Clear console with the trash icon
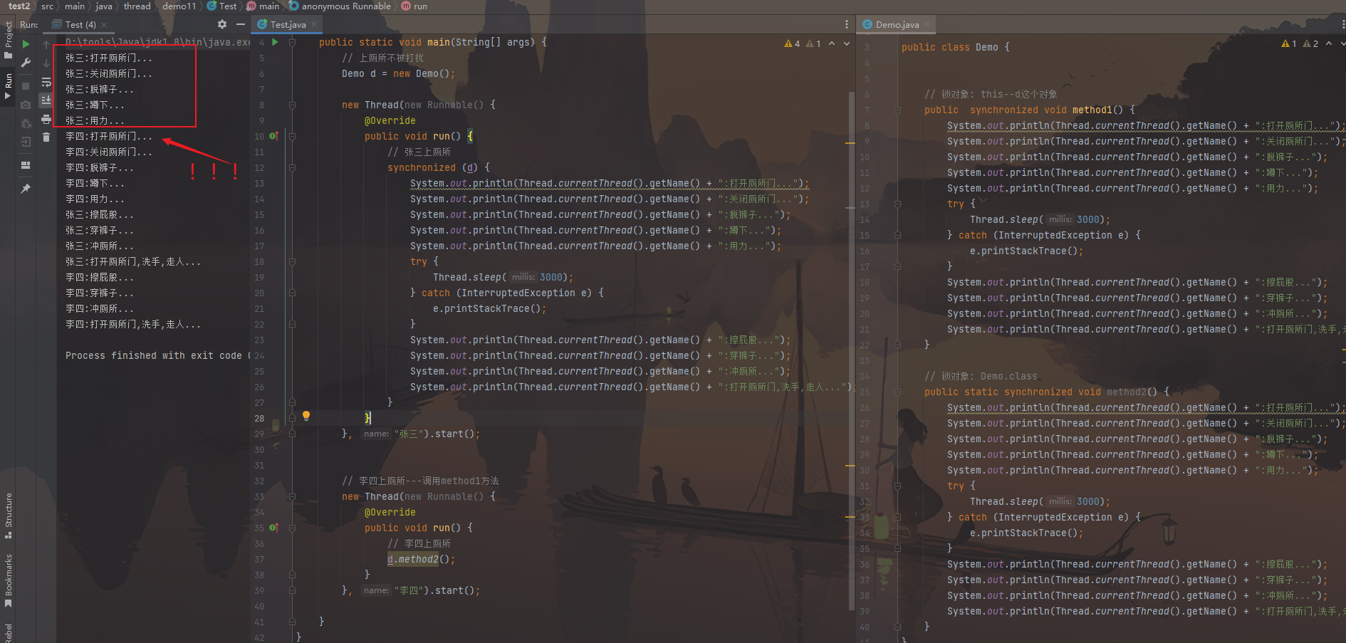The image size is (1346, 643). tap(46, 137)
